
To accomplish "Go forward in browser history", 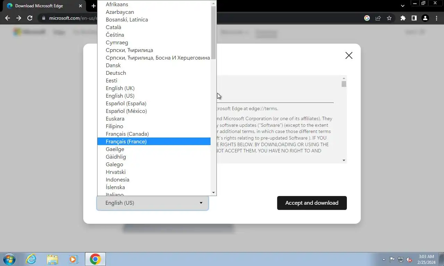I will (x=19, y=18).
